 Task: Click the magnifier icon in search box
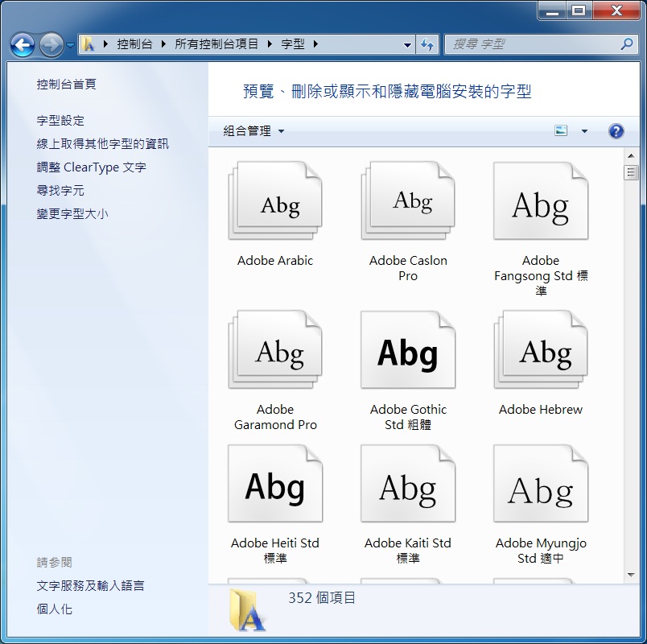point(627,43)
